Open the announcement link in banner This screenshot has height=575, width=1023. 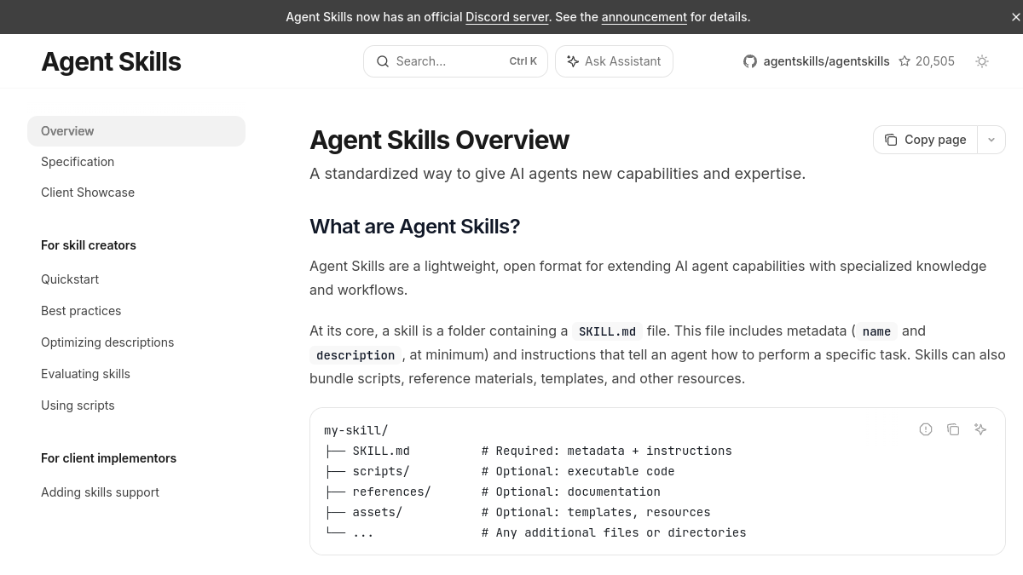[x=644, y=17]
